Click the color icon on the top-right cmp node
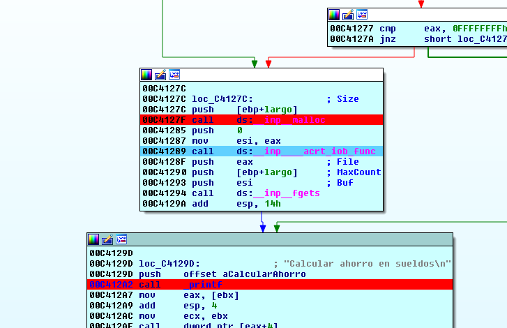Image resolution: width=507 pixels, height=328 pixels. point(334,14)
